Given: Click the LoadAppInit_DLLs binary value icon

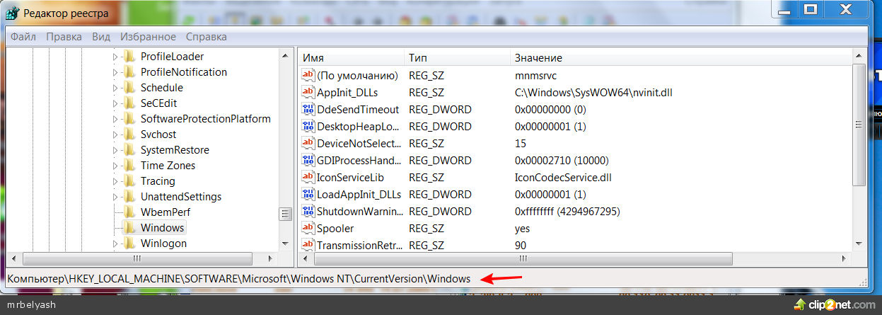Looking at the screenshot, I should [308, 195].
